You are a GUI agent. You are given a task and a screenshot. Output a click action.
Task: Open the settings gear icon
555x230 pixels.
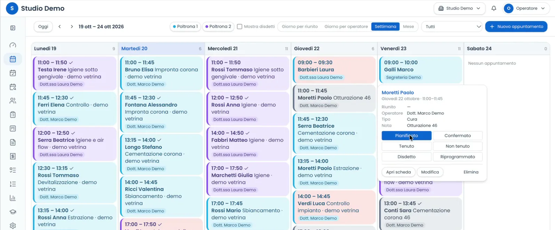[x=13, y=226]
